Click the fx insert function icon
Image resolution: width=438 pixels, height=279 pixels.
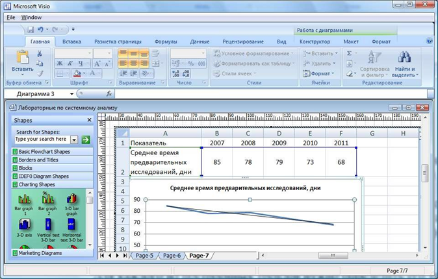tap(109, 93)
